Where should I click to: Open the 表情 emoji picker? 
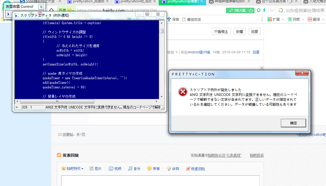[154, 168]
